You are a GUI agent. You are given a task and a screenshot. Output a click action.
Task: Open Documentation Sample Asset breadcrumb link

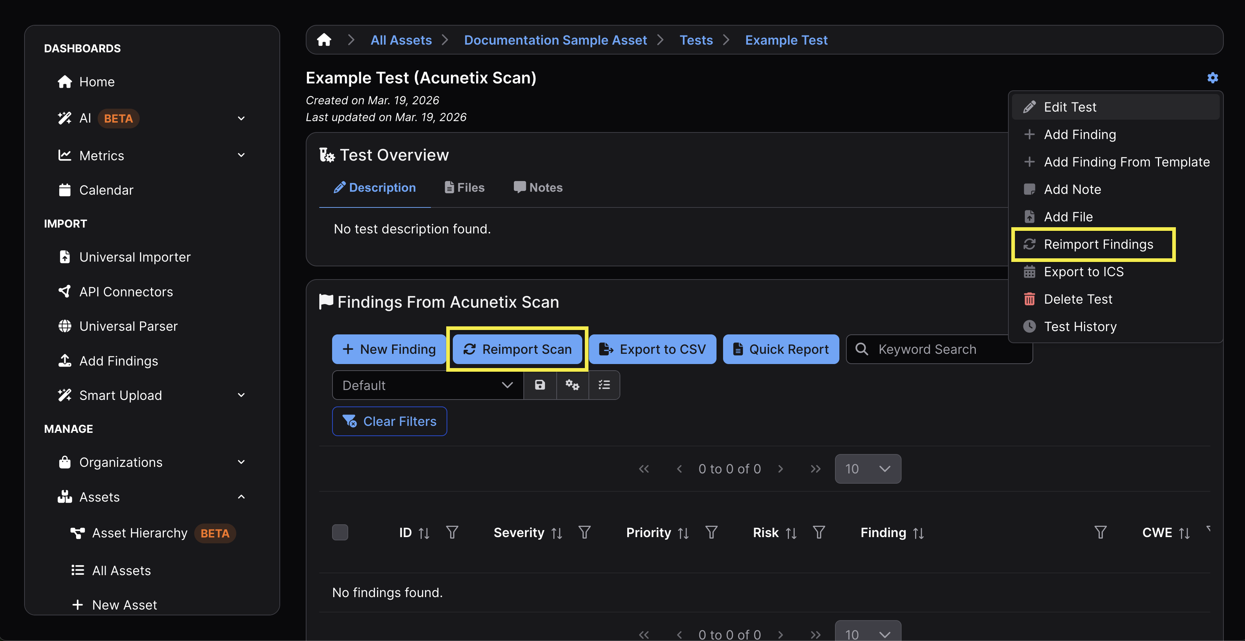[x=555, y=40]
